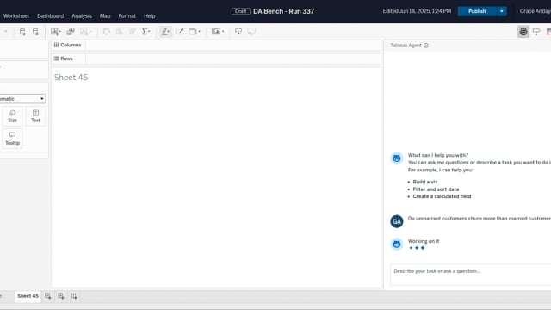Open the Text marks card
The width and height of the screenshot is (551, 310).
click(x=35, y=116)
